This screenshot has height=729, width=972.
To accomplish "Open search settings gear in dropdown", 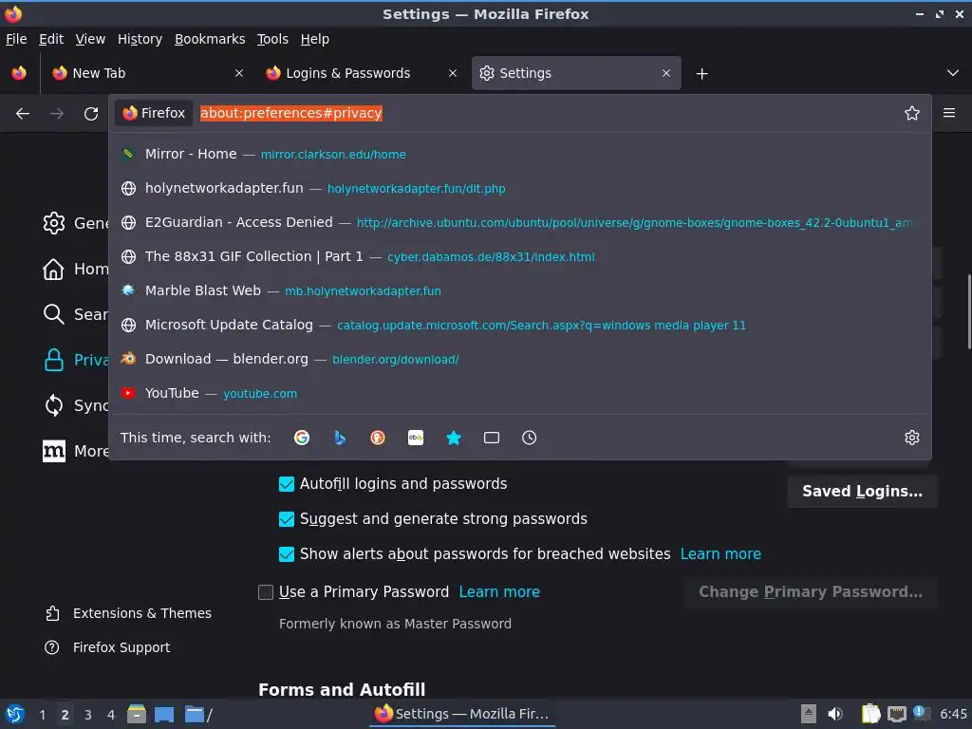I will [912, 438].
